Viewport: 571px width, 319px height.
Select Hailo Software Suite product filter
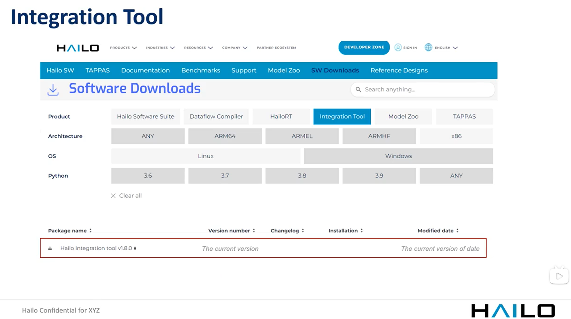pos(145,117)
